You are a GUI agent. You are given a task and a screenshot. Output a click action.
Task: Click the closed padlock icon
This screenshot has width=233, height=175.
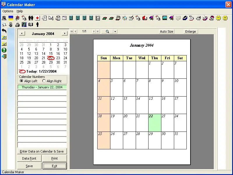coord(11,24)
